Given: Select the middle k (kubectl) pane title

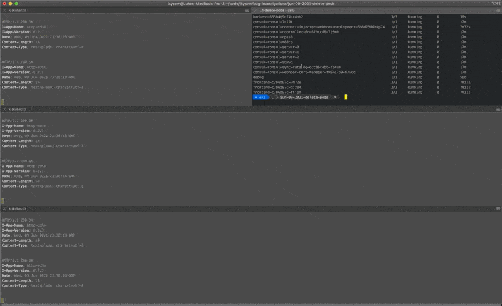Looking at the screenshot, I should tap(18, 110).
